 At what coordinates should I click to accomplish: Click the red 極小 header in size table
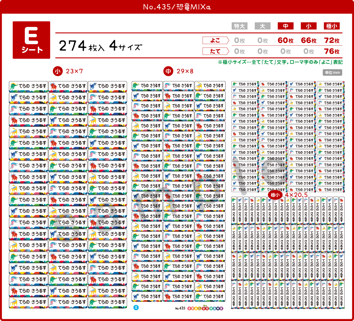click(332, 26)
